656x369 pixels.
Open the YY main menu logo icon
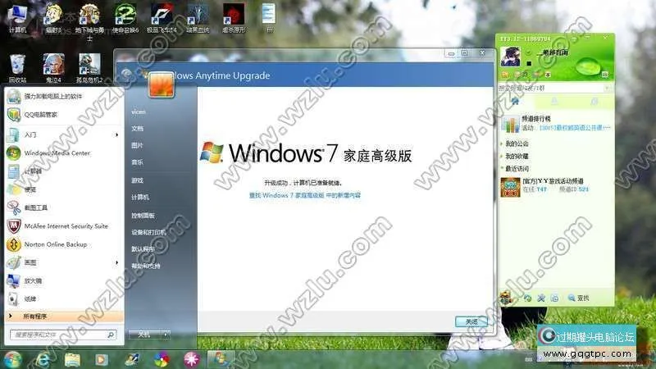click(x=506, y=298)
